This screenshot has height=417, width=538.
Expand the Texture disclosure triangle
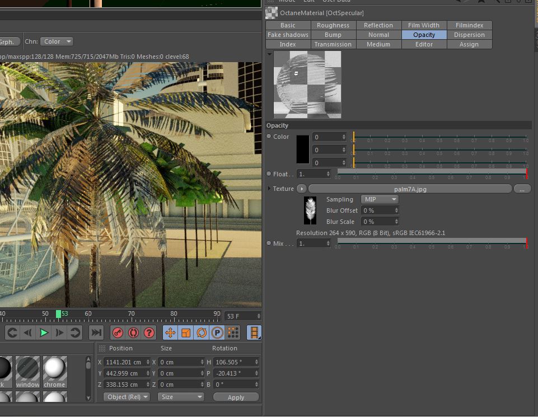269,188
